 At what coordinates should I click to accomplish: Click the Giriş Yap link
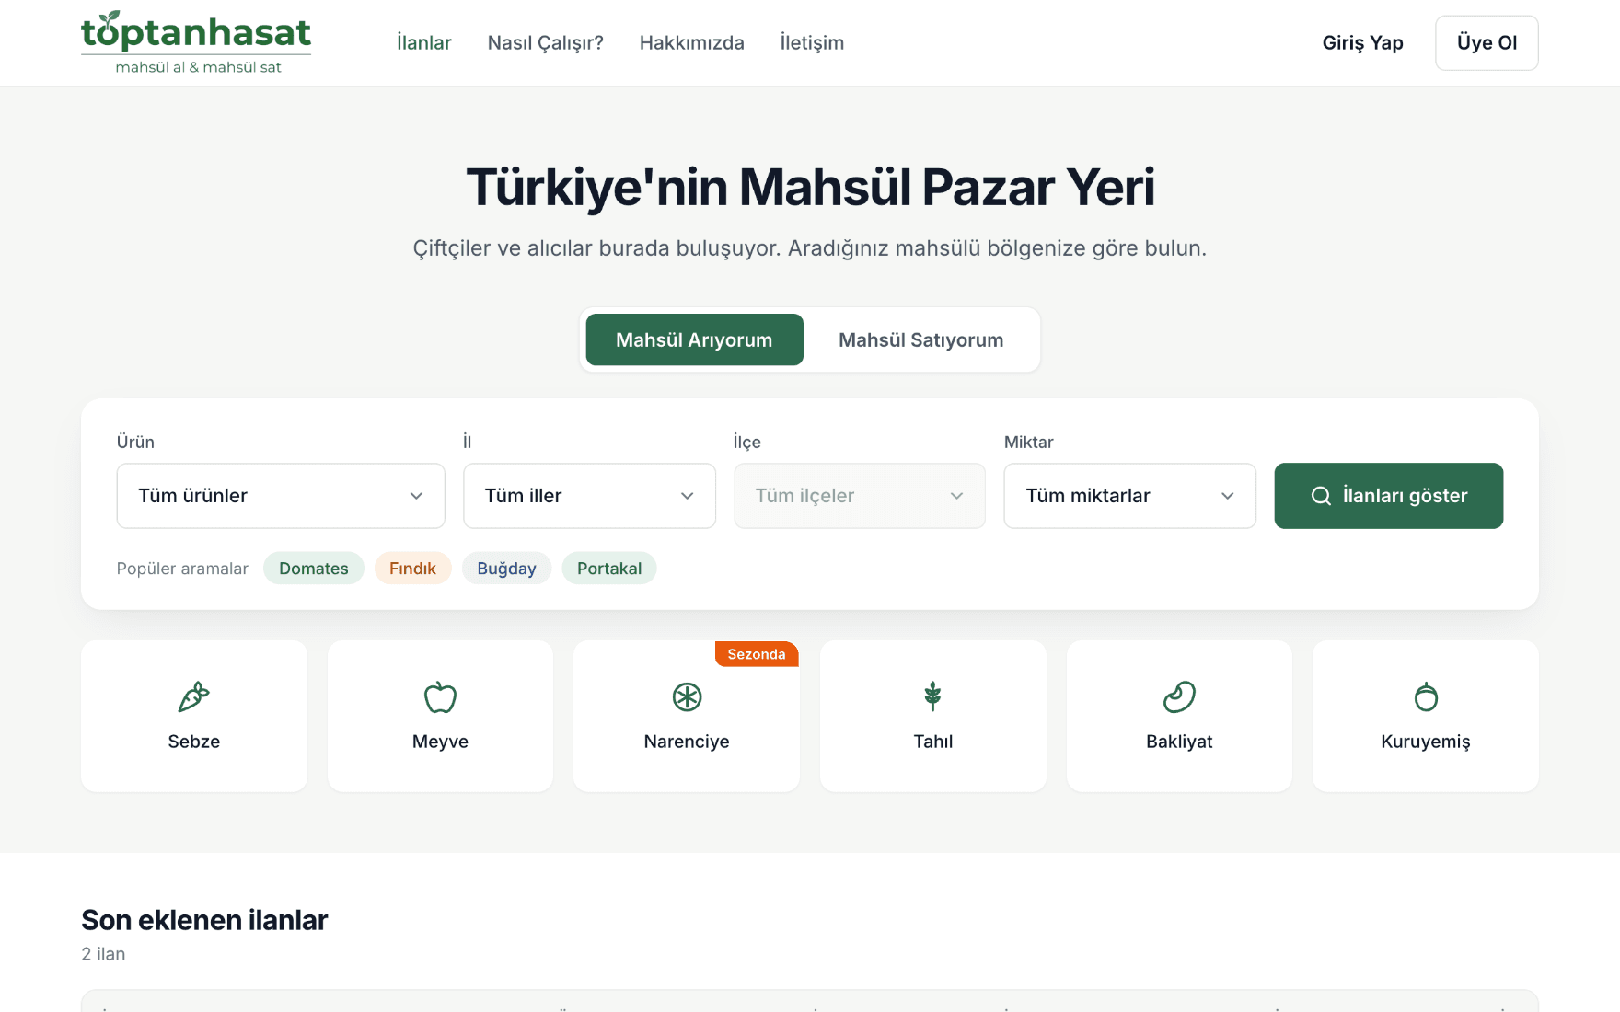coord(1362,42)
